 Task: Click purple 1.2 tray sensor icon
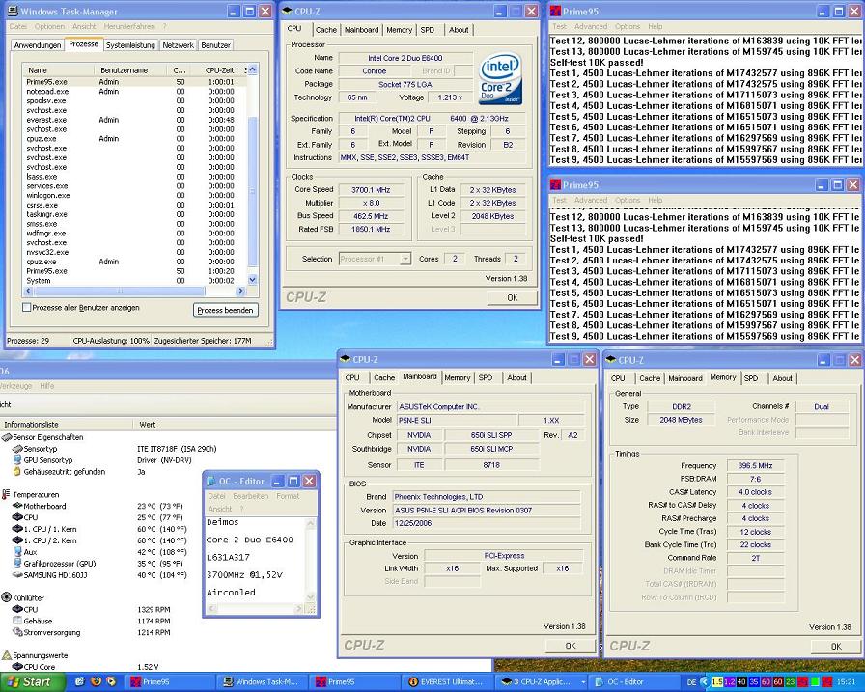click(729, 682)
